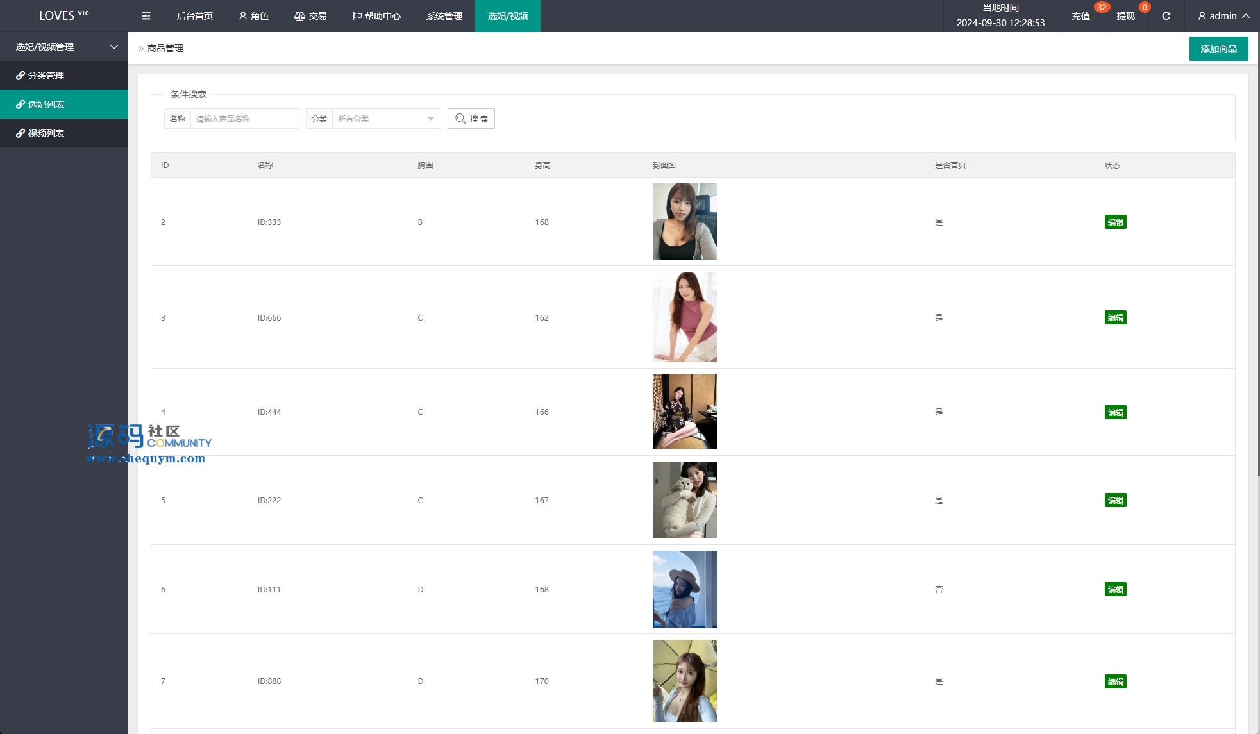Image resolution: width=1260 pixels, height=734 pixels.
Task: Click the magnifier 搜索 button
Action: click(471, 119)
